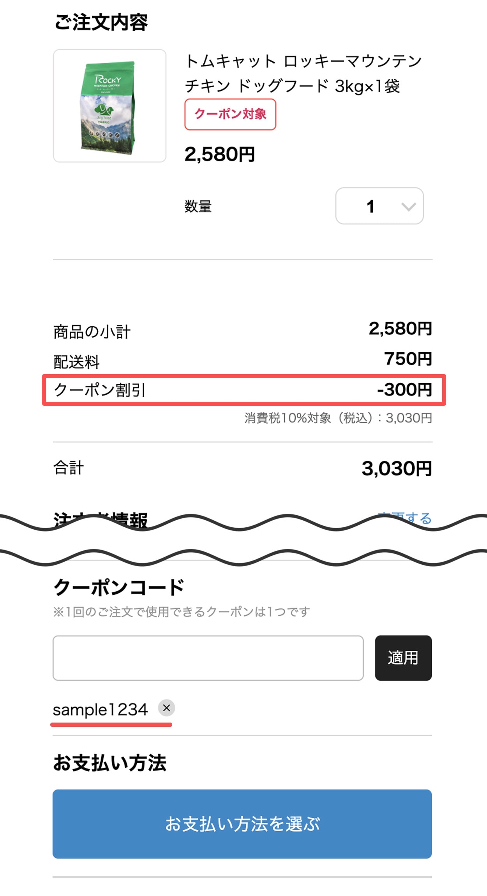Image resolution: width=487 pixels, height=896 pixels.
Task: Click the お支払い方法を選ぶ button
Action: [242, 824]
